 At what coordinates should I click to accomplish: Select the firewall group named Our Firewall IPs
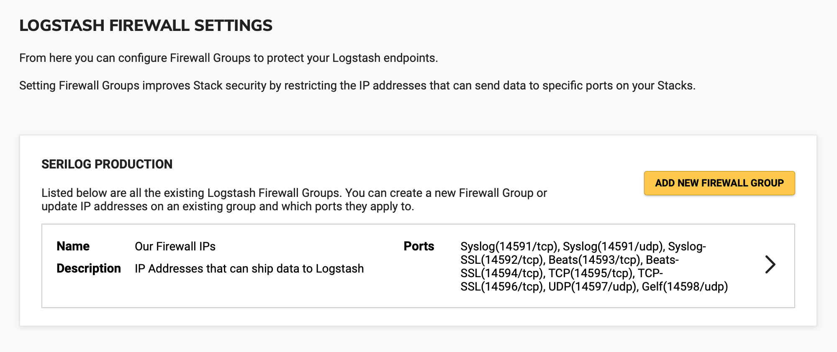point(175,246)
